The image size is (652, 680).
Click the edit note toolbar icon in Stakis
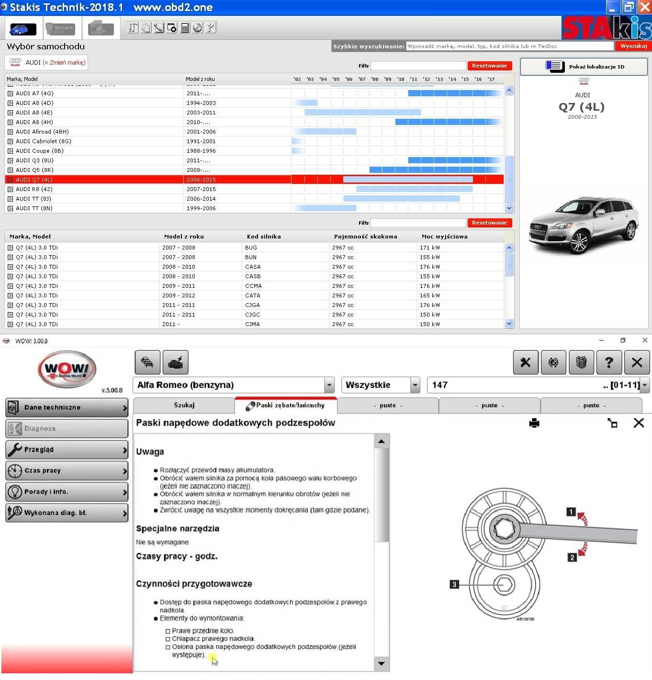tap(158, 28)
